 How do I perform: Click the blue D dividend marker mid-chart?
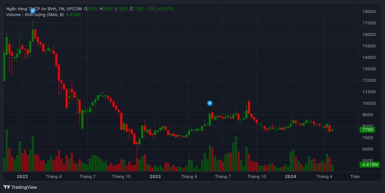210,103
